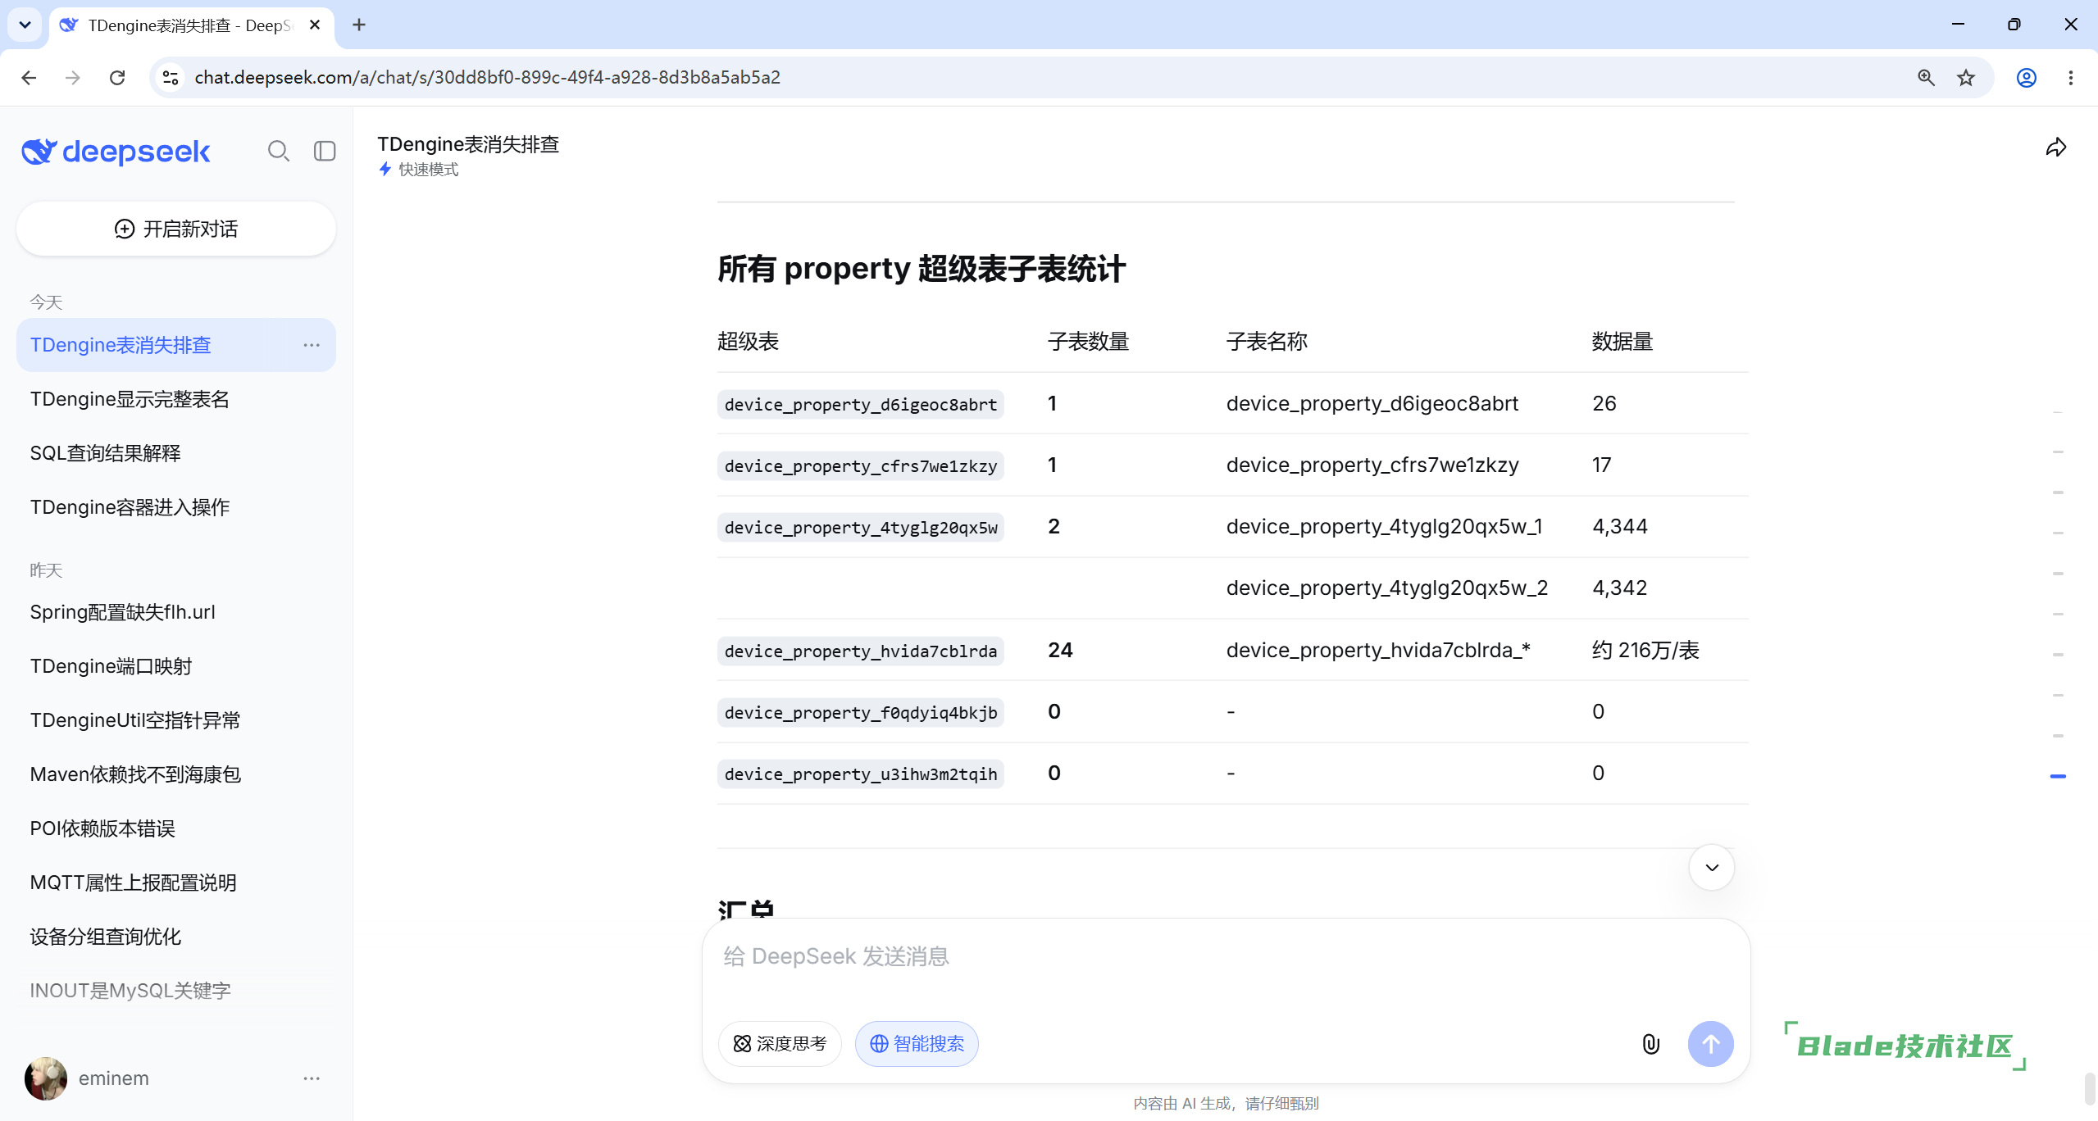Click the heading 所有 property 超级表子表统计

(x=921, y=269)
